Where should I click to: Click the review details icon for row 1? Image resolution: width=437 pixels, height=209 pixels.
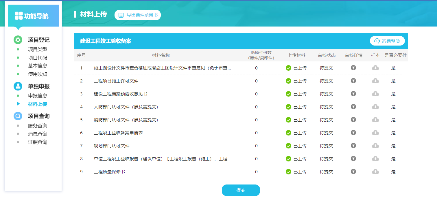[x=353, y=68]
